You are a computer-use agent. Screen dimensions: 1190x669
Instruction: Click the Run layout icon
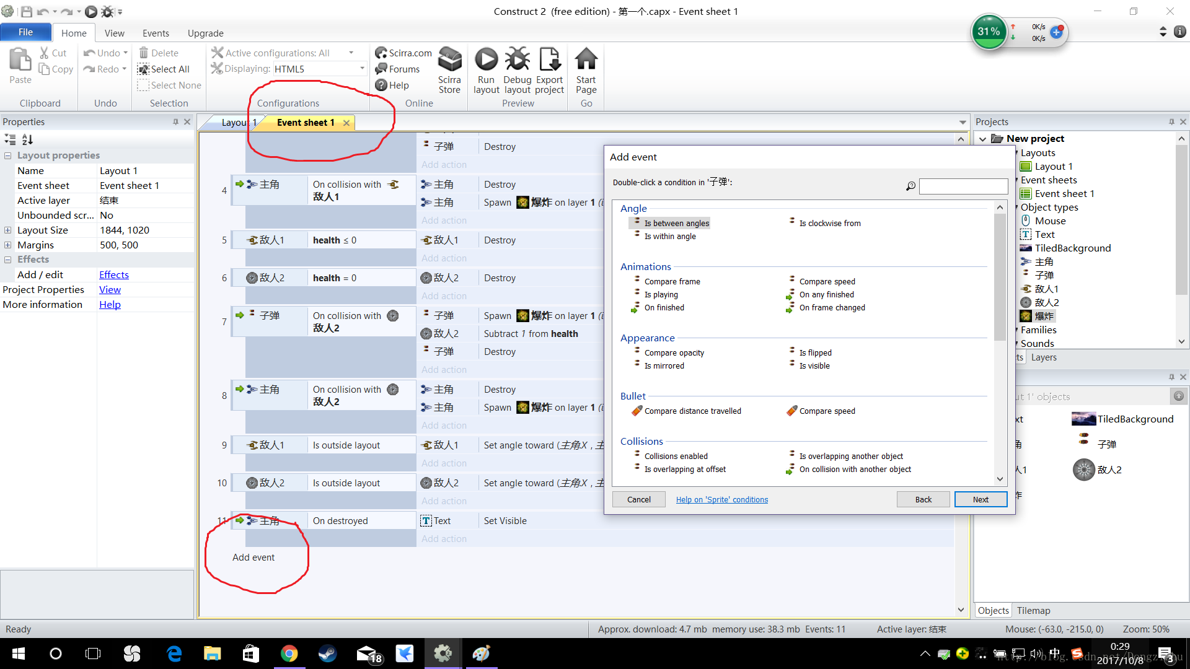click(486, 59)
